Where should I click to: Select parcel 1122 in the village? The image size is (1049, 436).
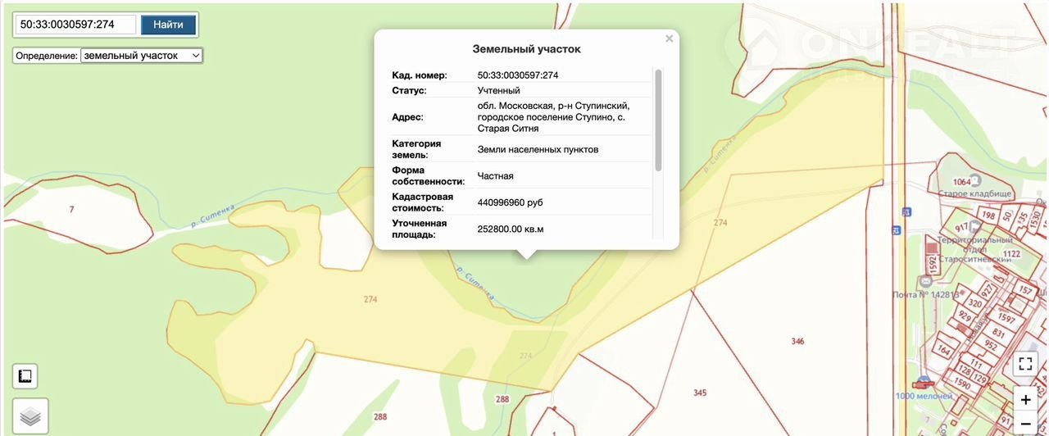point(1010,254)
